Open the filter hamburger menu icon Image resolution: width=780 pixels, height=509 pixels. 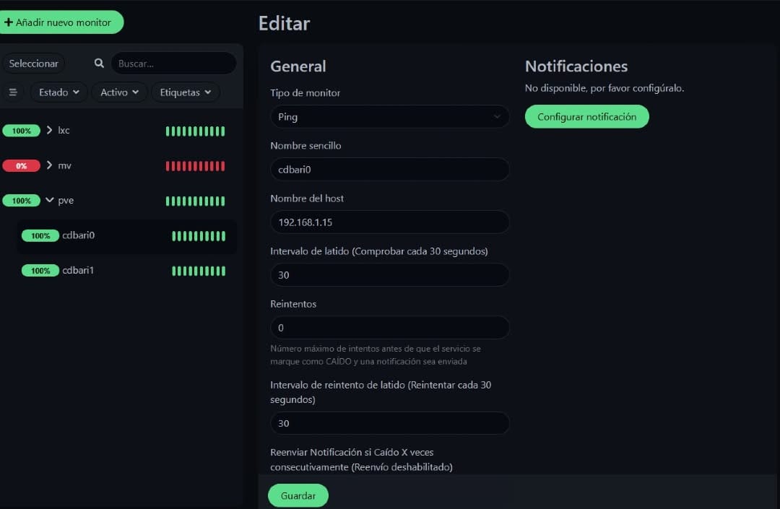[x=14, y=92]
